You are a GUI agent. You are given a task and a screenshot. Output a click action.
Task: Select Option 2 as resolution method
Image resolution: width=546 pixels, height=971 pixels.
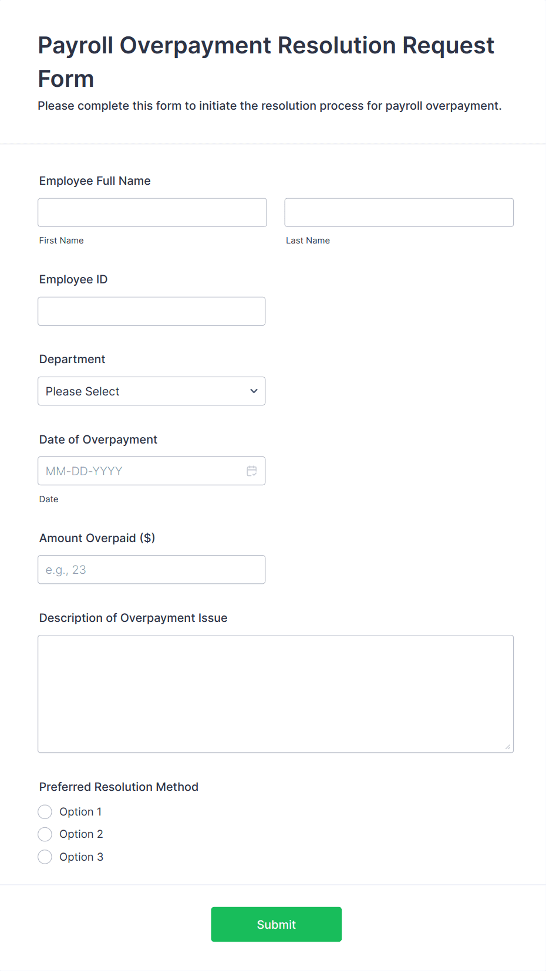(45, 834)
